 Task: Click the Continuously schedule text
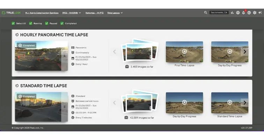click(x=82, y=52)
